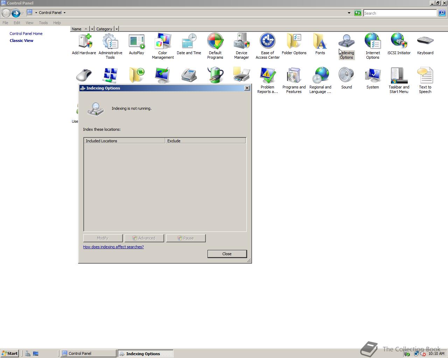Sort by the Category column header

pos(104,29)
